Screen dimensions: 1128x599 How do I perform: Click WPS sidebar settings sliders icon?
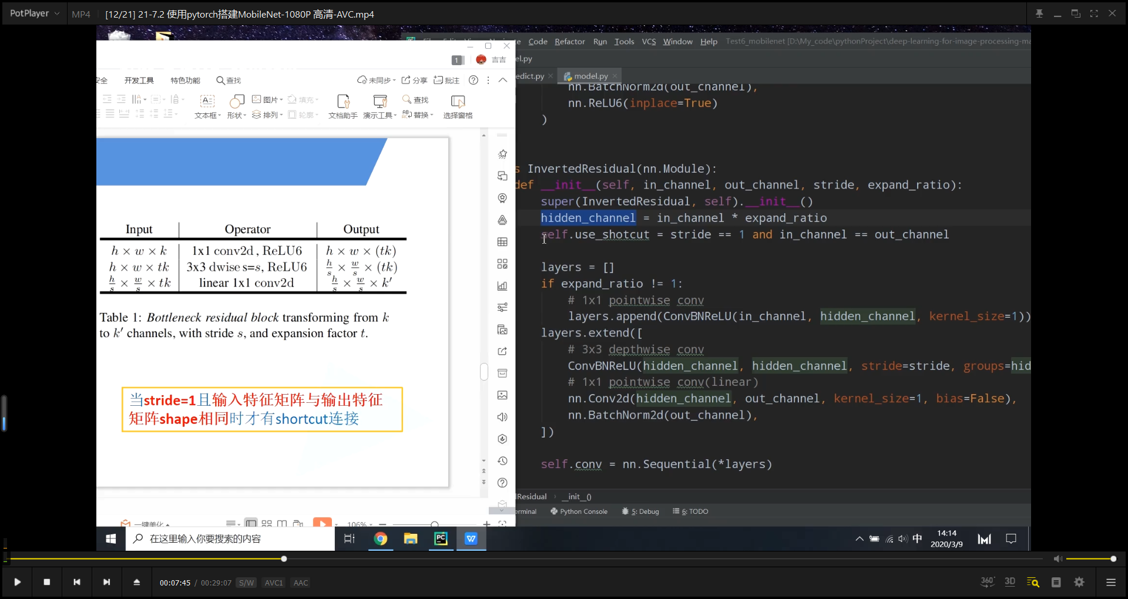pyautogui.click(x=502, y=308)
